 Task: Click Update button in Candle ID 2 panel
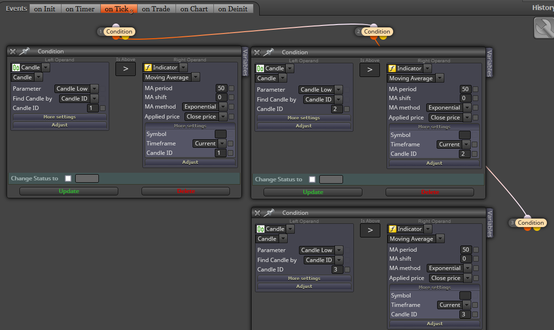[313, 192]
